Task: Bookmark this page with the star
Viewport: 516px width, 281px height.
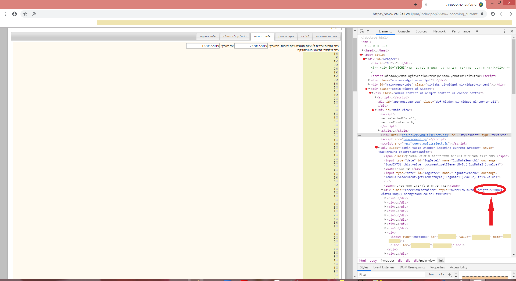Action: point(25,14)
